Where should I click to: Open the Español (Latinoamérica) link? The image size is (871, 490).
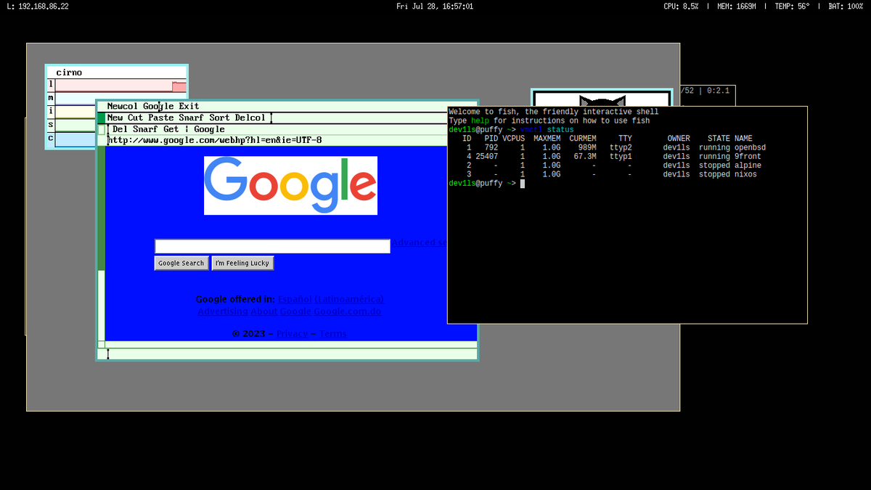click(x=330, y=299)
